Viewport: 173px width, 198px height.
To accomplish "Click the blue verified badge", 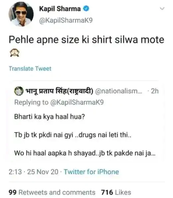I will click(86, 9).
